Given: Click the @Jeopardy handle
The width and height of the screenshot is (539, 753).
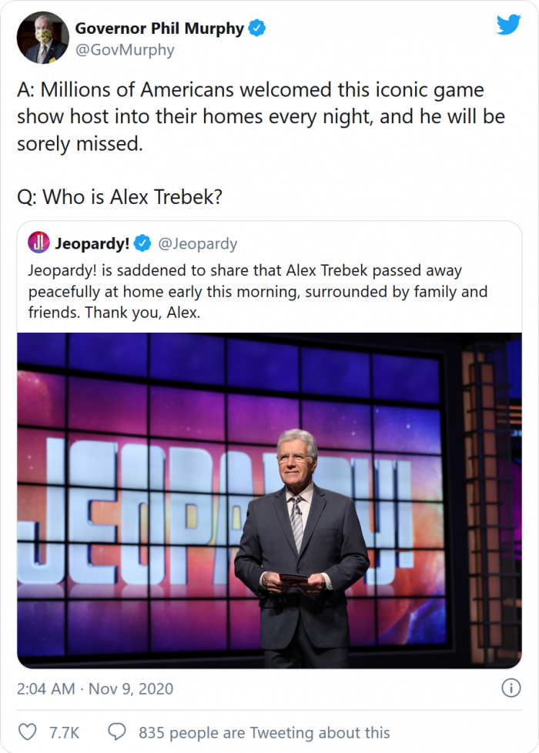Looking at the screenshot, I should coord(197,244).
